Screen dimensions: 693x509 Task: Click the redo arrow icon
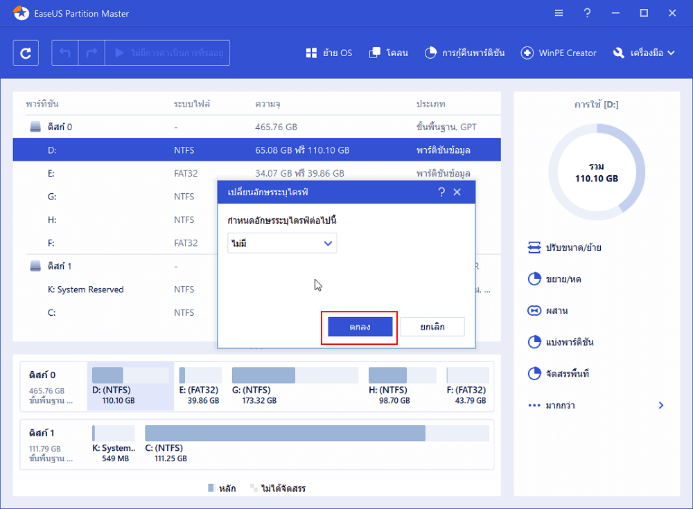pos(91,53)
